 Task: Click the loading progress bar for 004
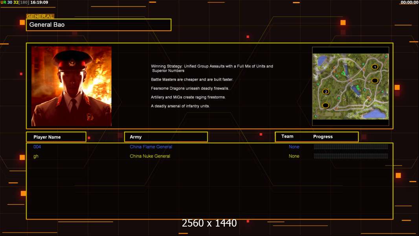(x=351, y=146)
